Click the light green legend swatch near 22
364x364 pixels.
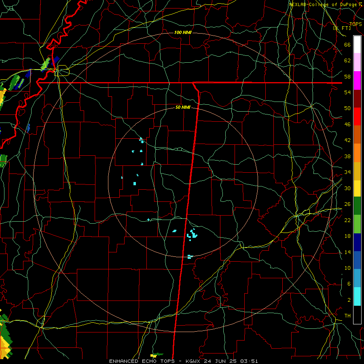[357, 224]
